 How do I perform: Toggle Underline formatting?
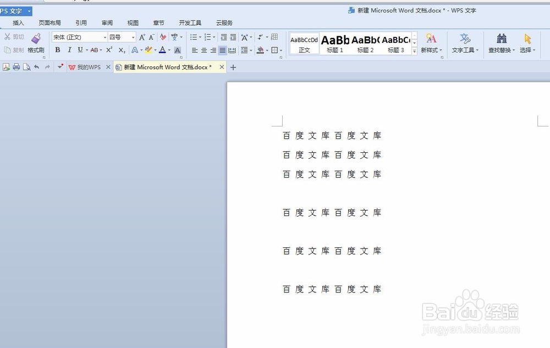80,50
